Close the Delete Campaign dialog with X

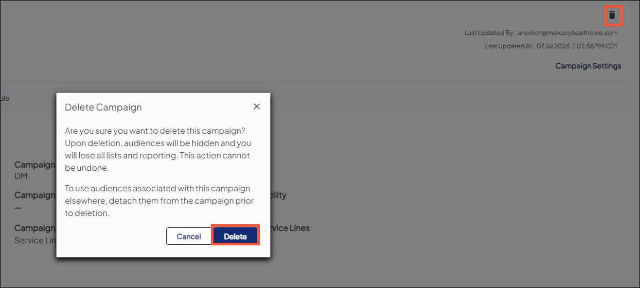(257, 106)
